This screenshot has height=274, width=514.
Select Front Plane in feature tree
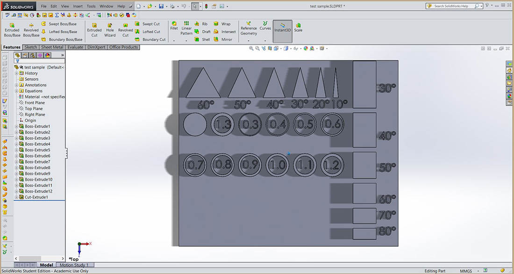[32, 103]
